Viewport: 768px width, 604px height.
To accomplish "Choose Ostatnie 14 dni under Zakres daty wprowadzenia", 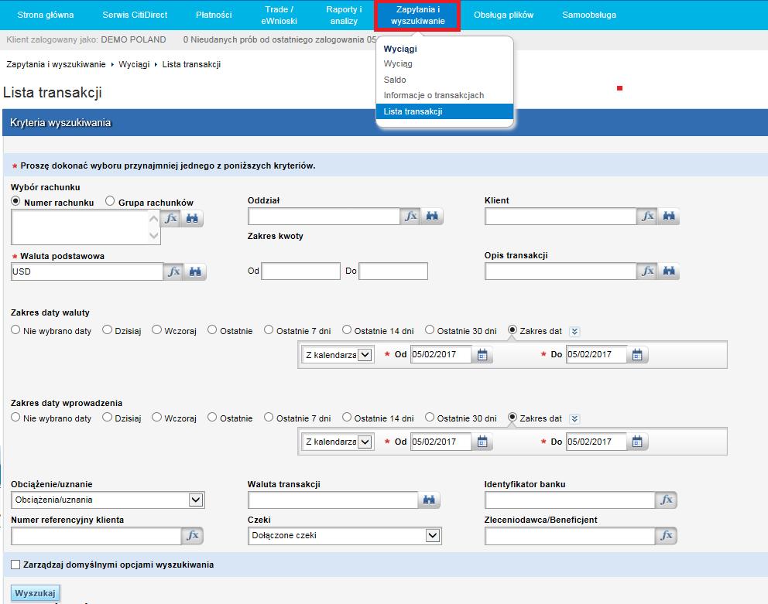I will (x=347, y=417).
